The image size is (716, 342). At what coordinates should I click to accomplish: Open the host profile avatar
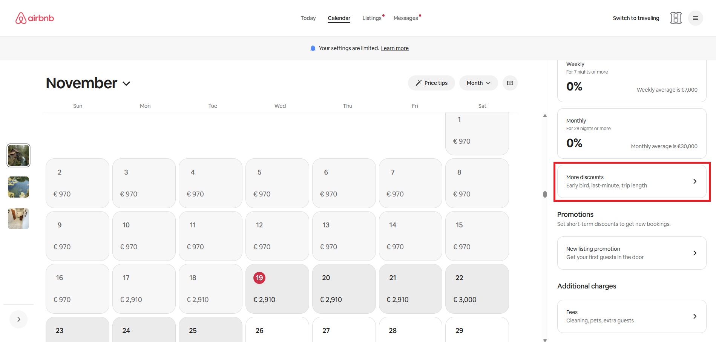click(x=676, y=18)
